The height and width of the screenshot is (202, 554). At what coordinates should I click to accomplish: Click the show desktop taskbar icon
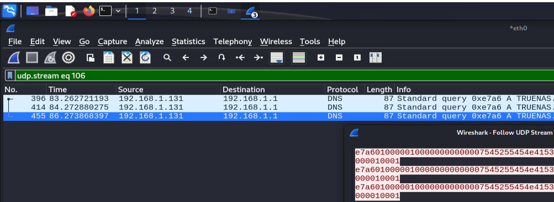[33, 11]
